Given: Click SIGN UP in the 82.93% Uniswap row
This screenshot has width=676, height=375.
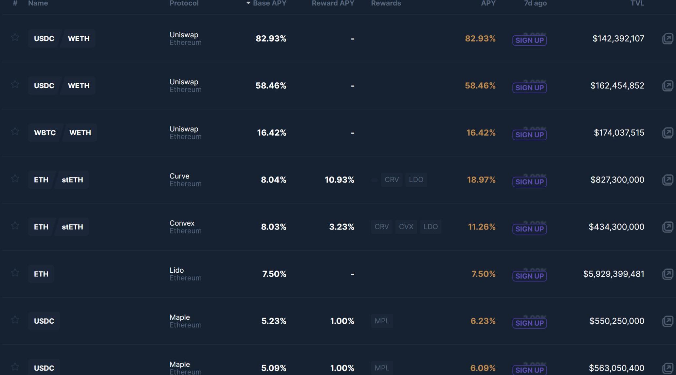Looking at the screenshot, I should coord(529,41).
